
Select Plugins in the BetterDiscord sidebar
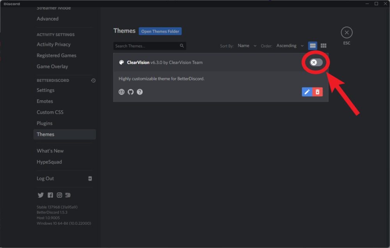pyautogui.click(x=44, y=123)
